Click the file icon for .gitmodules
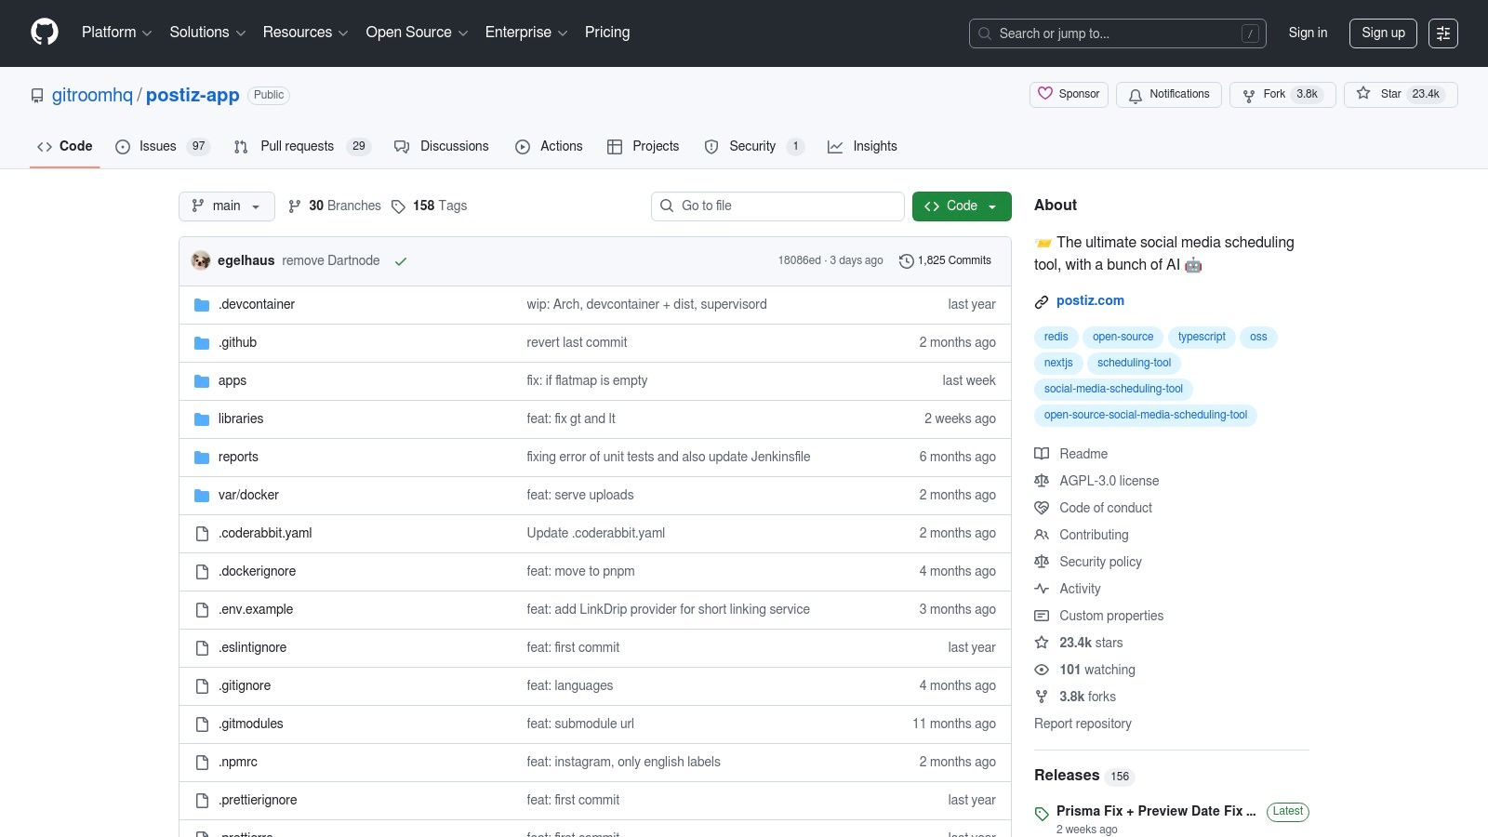 click(x=202, y=724)
